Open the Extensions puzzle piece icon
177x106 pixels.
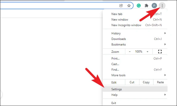coord(146,6)
